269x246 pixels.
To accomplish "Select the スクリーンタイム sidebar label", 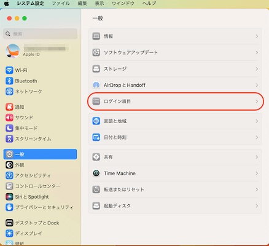I will click(x=33, y=139).
